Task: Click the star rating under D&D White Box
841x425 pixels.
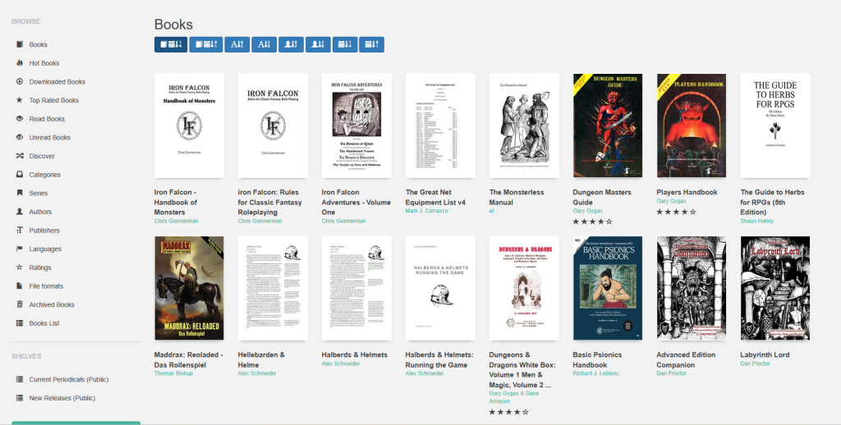Action: tap(508, 412)
